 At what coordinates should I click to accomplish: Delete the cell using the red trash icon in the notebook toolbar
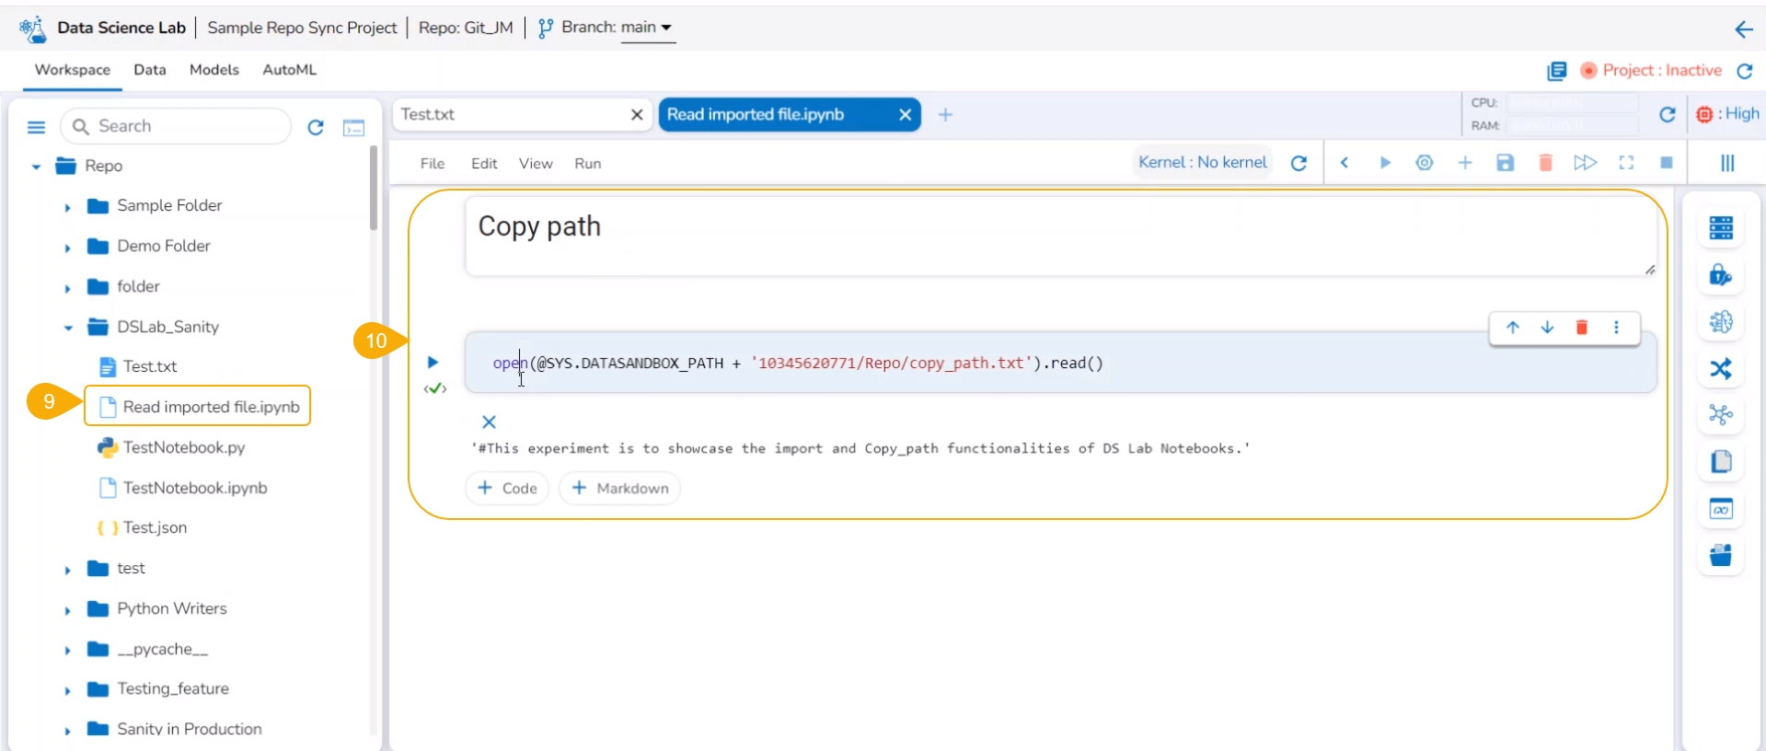pos(1545,163)
